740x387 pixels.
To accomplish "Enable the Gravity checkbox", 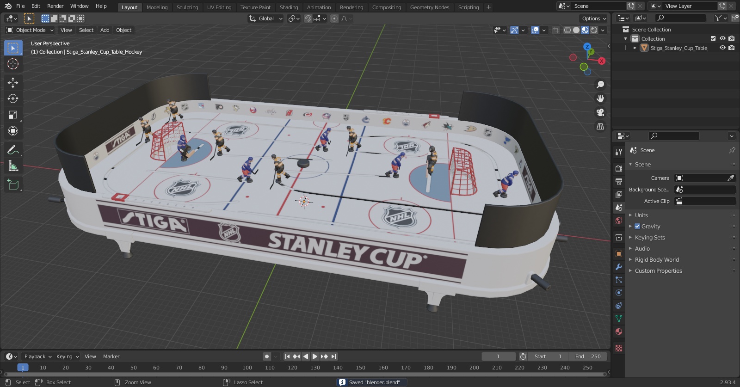I will click(637, 226).
